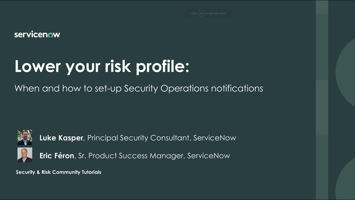This screenshot has width=355, height=200.
Task: Click the word "notifications" in the subtitle
Action: point(237,88)
